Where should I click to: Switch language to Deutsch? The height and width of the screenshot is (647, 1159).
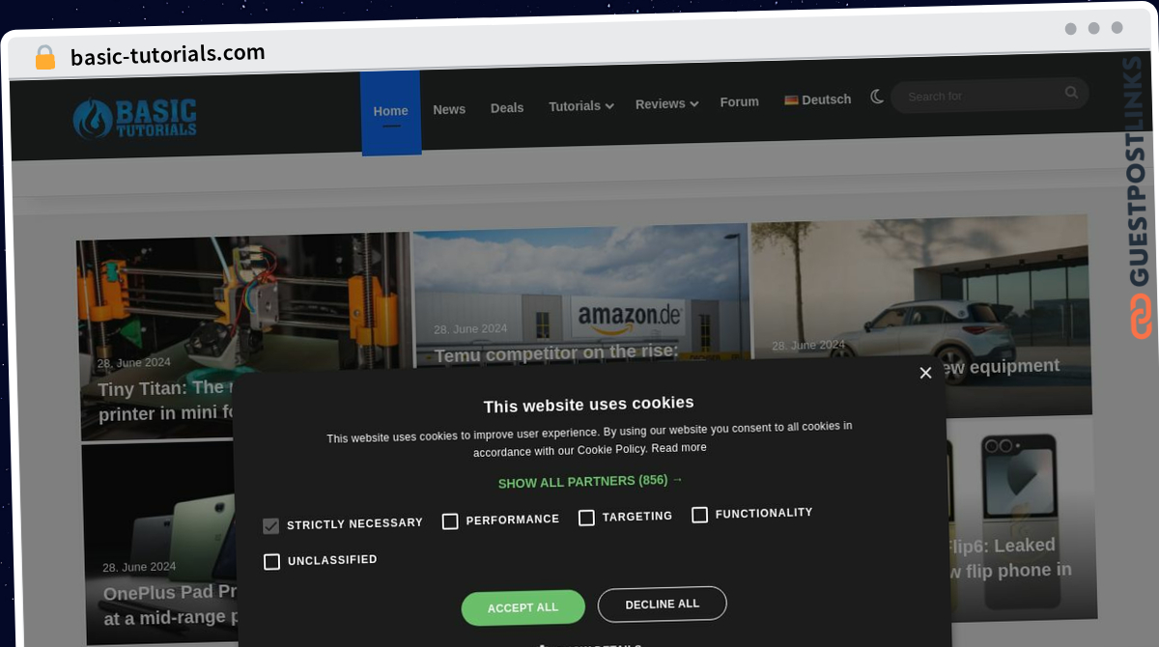(x=817, y=99)
